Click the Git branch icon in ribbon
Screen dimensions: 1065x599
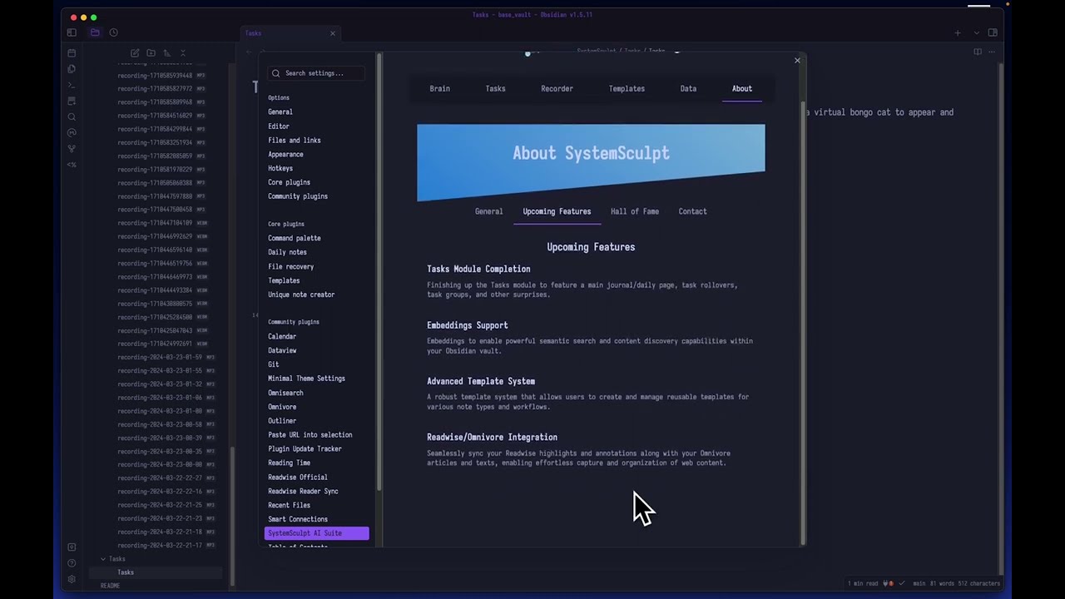click(72, 149)
